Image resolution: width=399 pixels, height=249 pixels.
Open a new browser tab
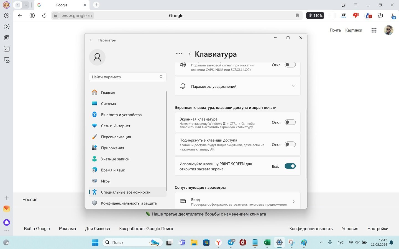[x=96, y=5]
